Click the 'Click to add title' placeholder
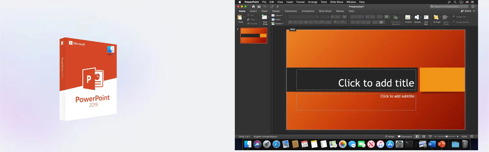Image resolution: width=489 pixels, height=152 pixels. point(356,80)
